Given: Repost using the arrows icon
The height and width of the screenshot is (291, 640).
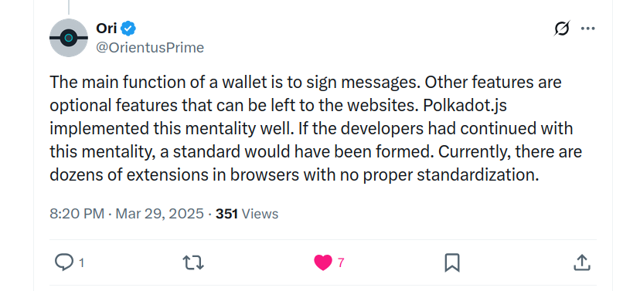Looking at the screenshot, I should point(193,263).
